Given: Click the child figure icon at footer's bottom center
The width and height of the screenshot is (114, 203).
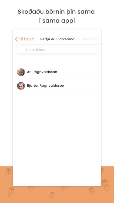Looking at the screenshot, I should tap(52, 195).
